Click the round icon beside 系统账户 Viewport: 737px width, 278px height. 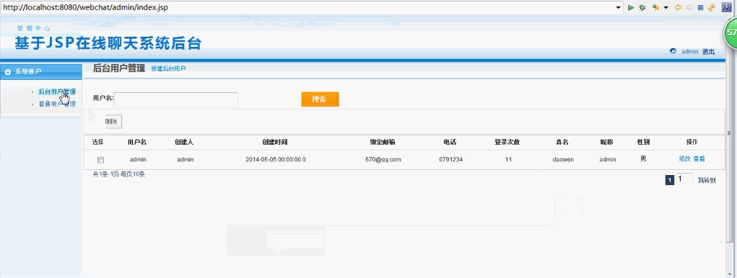7,72
